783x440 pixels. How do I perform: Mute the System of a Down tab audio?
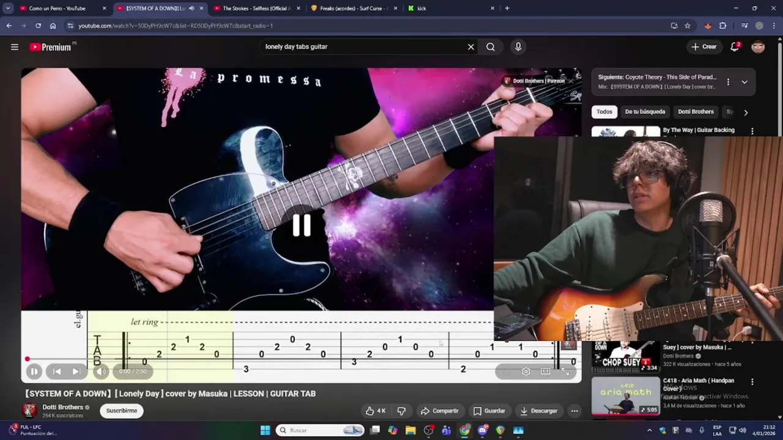pos(191,9)
